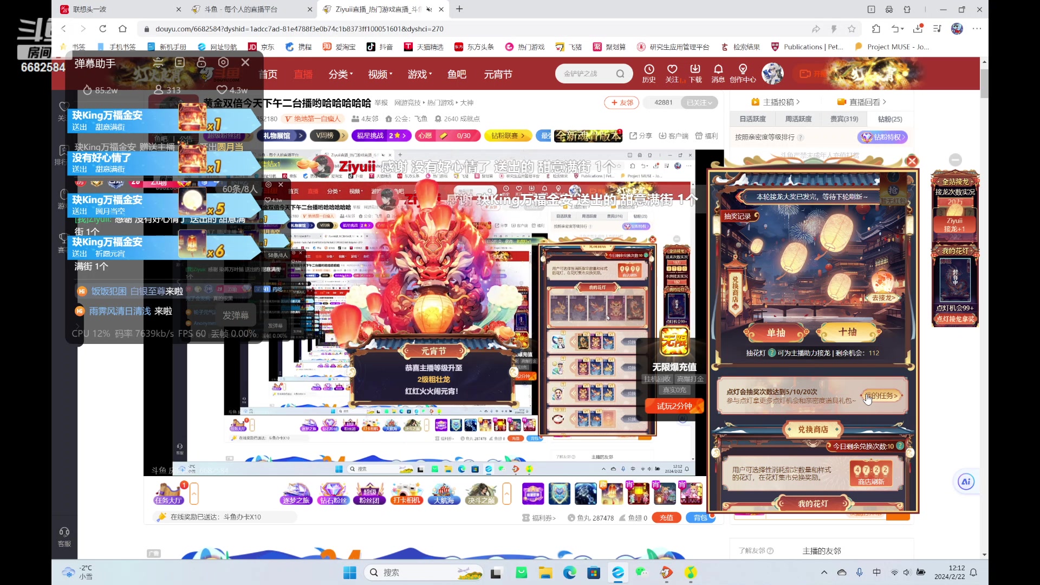Open the 游戏 dropdown menu
The height and width of the screenshot is (585, 1040).
coord(420,74)
